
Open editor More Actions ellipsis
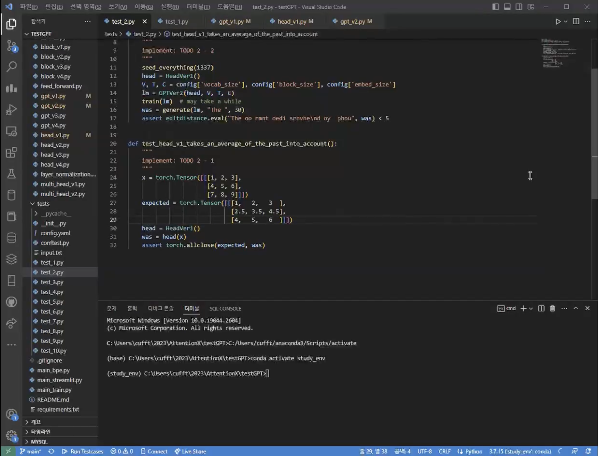[x=587, y=21]
